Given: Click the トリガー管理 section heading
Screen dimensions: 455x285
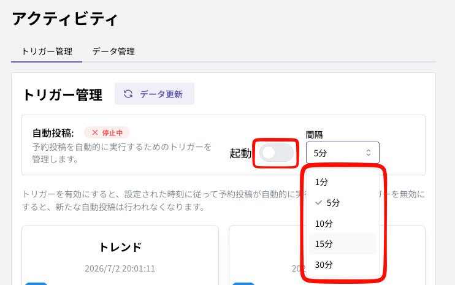Looking at the screenshot, I should (x=63, y=95).
